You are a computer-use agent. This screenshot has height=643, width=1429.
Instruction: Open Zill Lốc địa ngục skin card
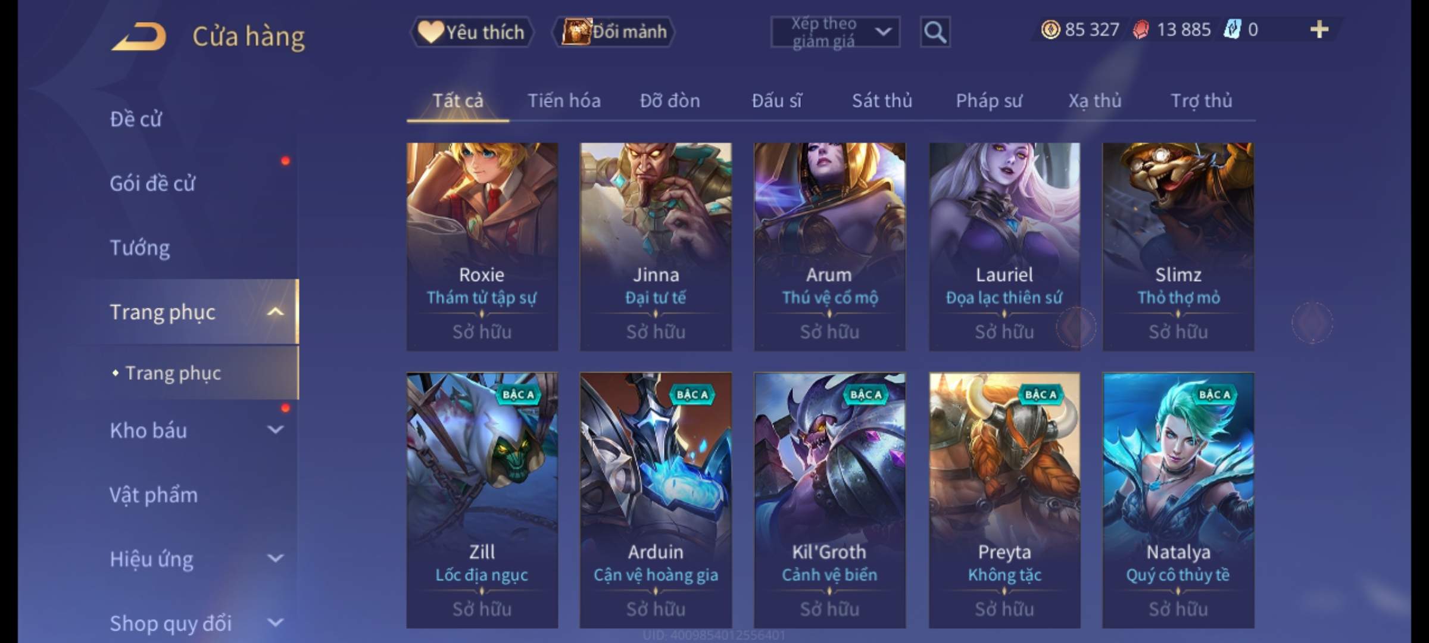(482, 500)
